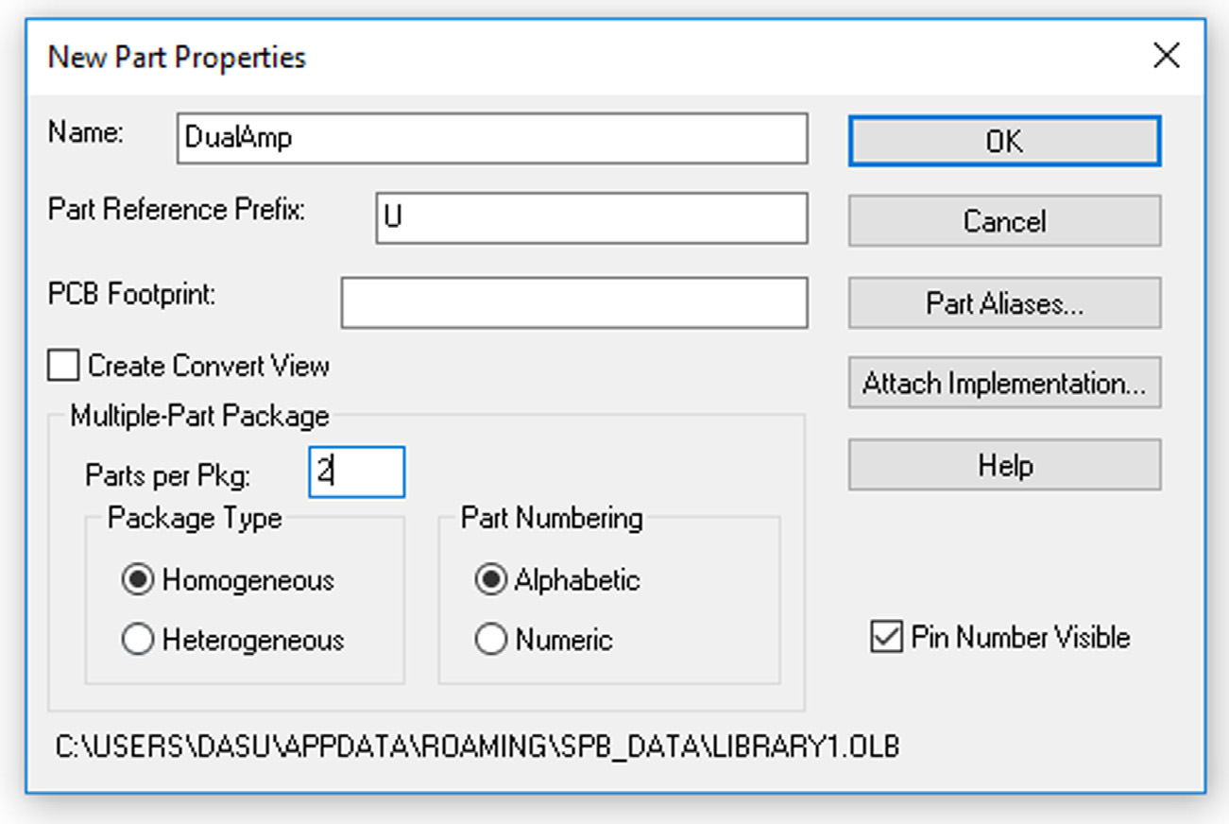The image size is (1229, 824).
Task: Click the empty PCB Footprint input field
Action: [573, 302]
